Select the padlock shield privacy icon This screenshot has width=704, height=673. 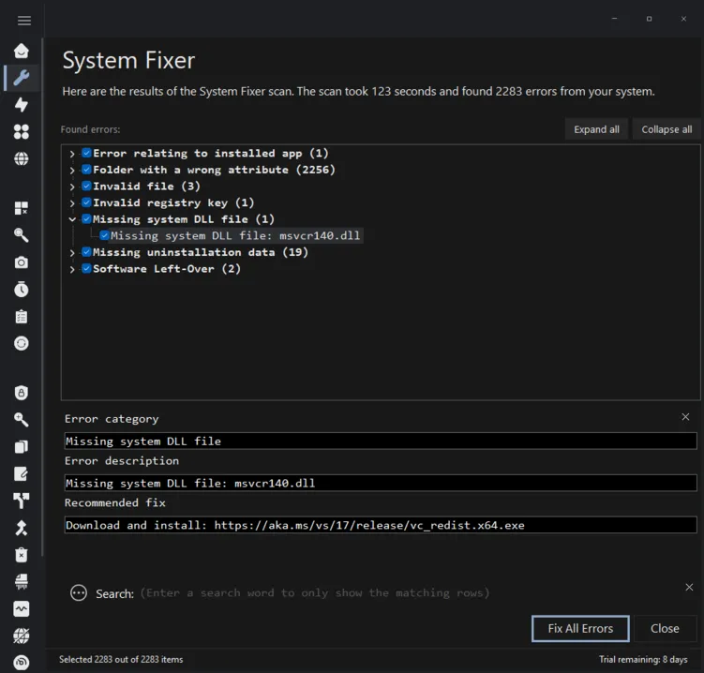pyautogui.click(x=22, y=393)
